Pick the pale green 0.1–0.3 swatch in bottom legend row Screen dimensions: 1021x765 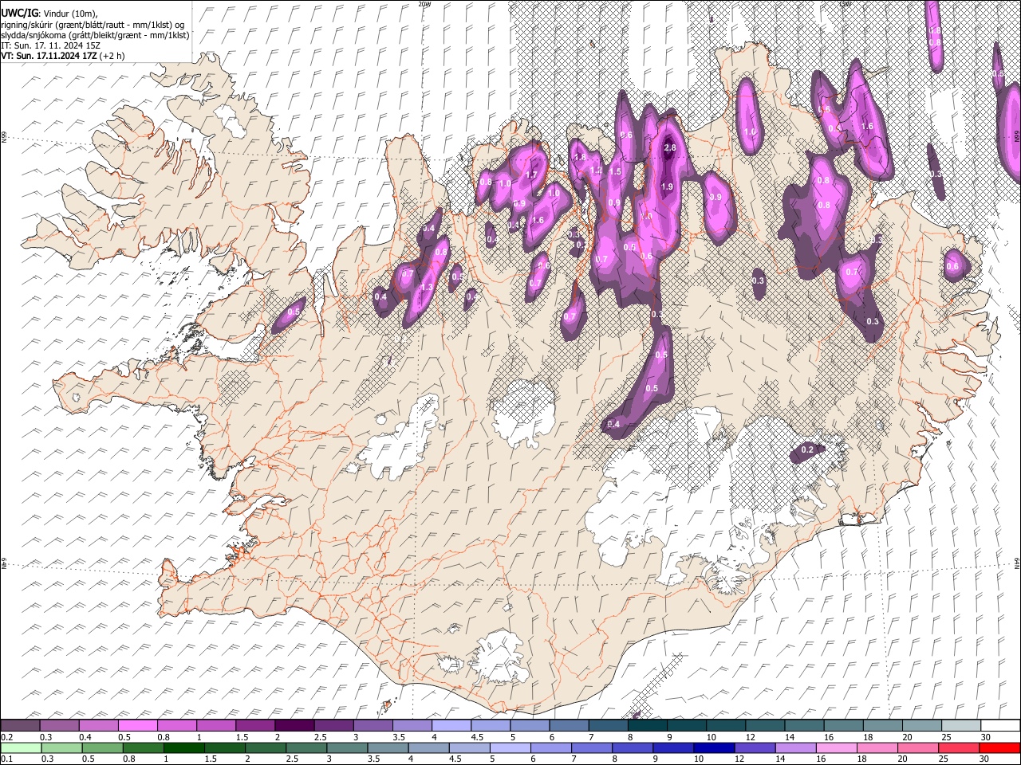coord(20,747)
